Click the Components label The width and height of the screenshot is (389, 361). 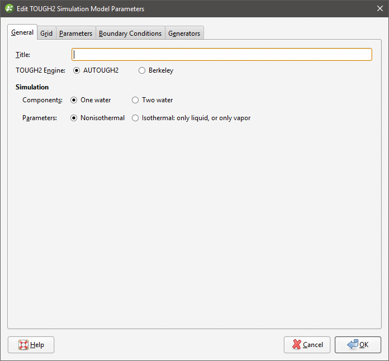[42, 100]
